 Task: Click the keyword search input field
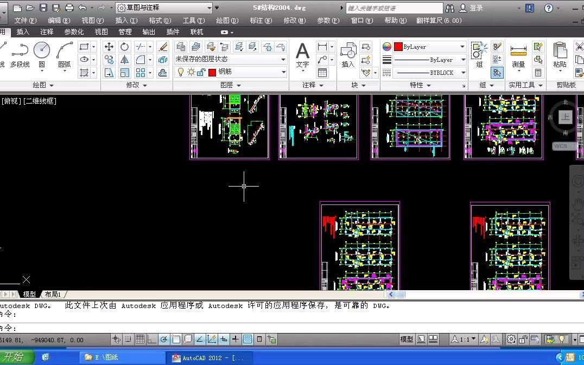[x=394, y=8]
